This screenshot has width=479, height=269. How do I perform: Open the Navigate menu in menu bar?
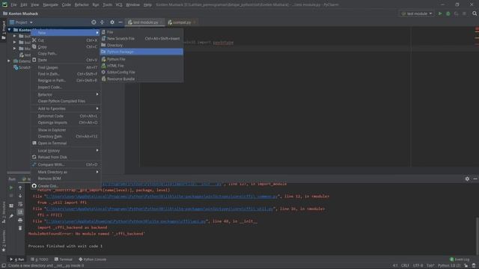coord(50,4)
